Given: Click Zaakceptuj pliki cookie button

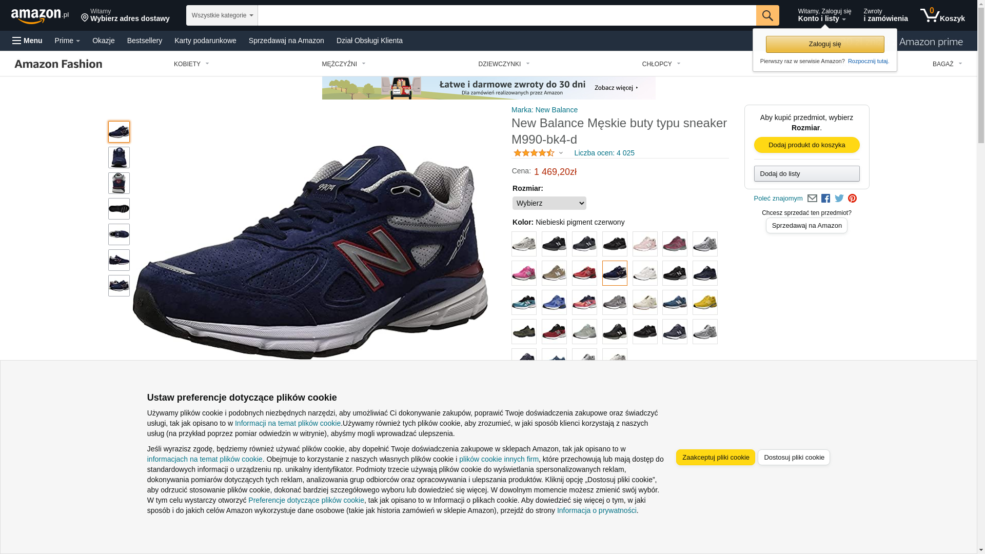Looking at the screenshot, I should pos(715,458).
